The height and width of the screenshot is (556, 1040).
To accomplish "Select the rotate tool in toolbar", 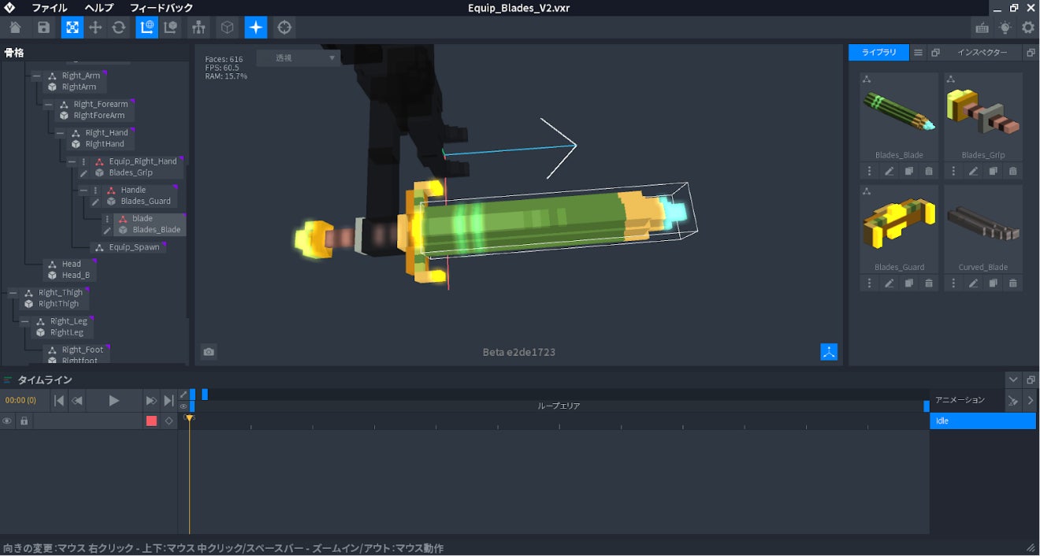I will [x=119, y=28].
